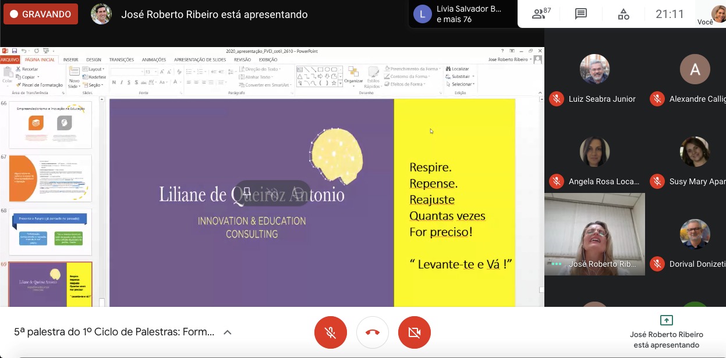The image size is (726, 358).
Task: Pick the right arrow shape in gallery
Action: (x=320, y=76)
